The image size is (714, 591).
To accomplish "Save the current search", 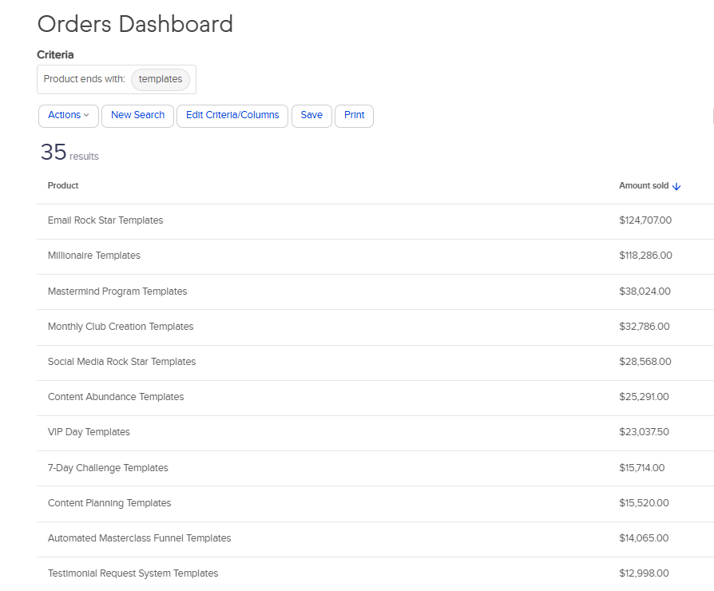I will point(311,115).
